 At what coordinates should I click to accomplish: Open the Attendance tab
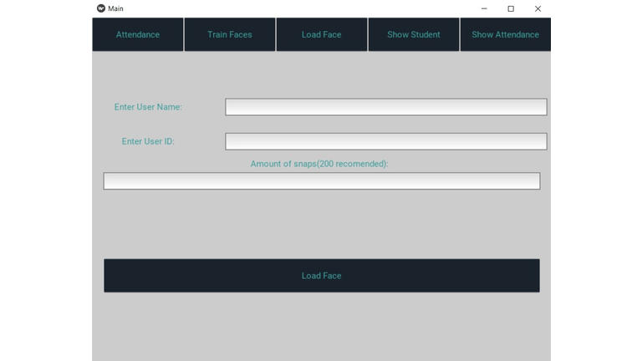click(138, 34)
